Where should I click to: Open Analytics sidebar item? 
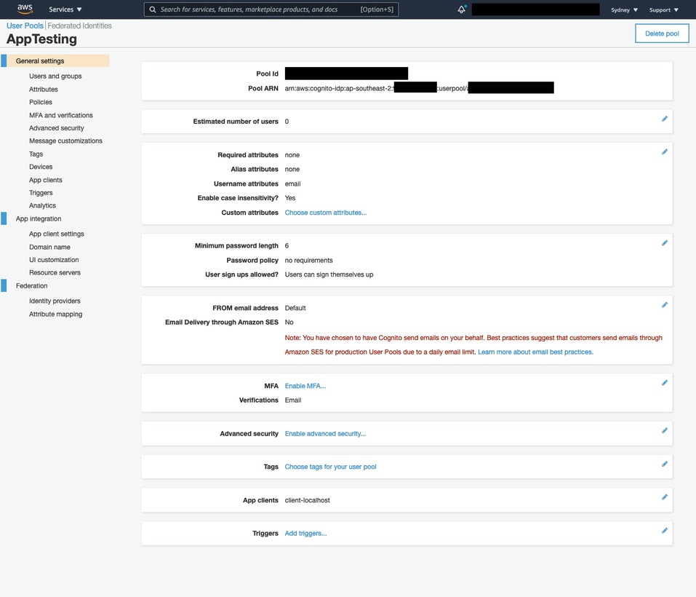(x=43, y=205)
